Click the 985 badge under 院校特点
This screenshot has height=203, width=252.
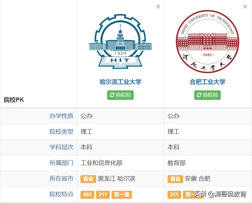(87, 195)
